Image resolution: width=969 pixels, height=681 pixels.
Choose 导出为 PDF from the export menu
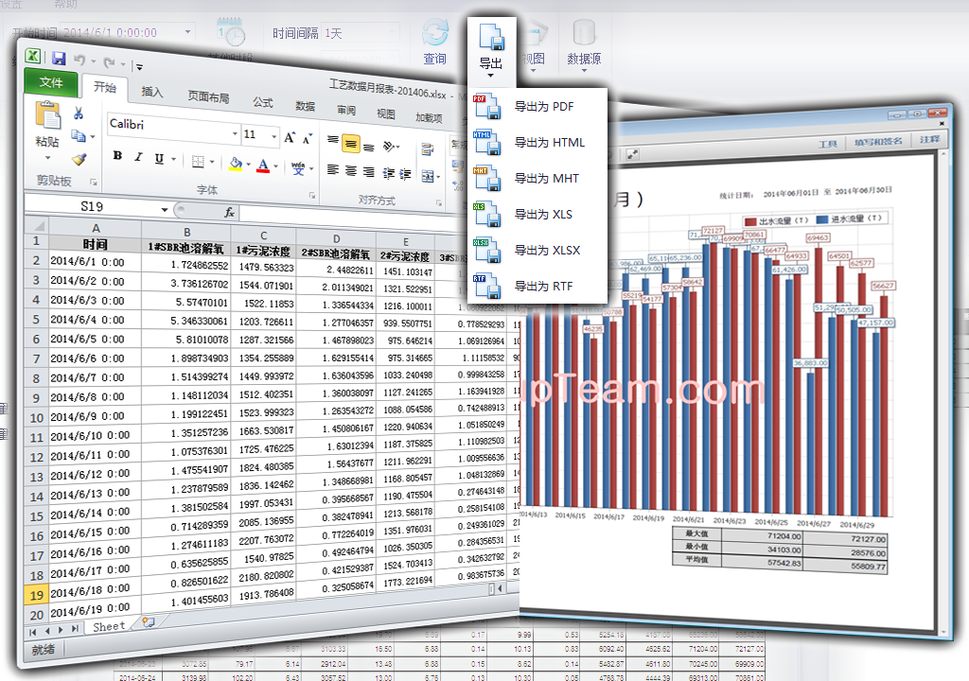pos(538,107)
